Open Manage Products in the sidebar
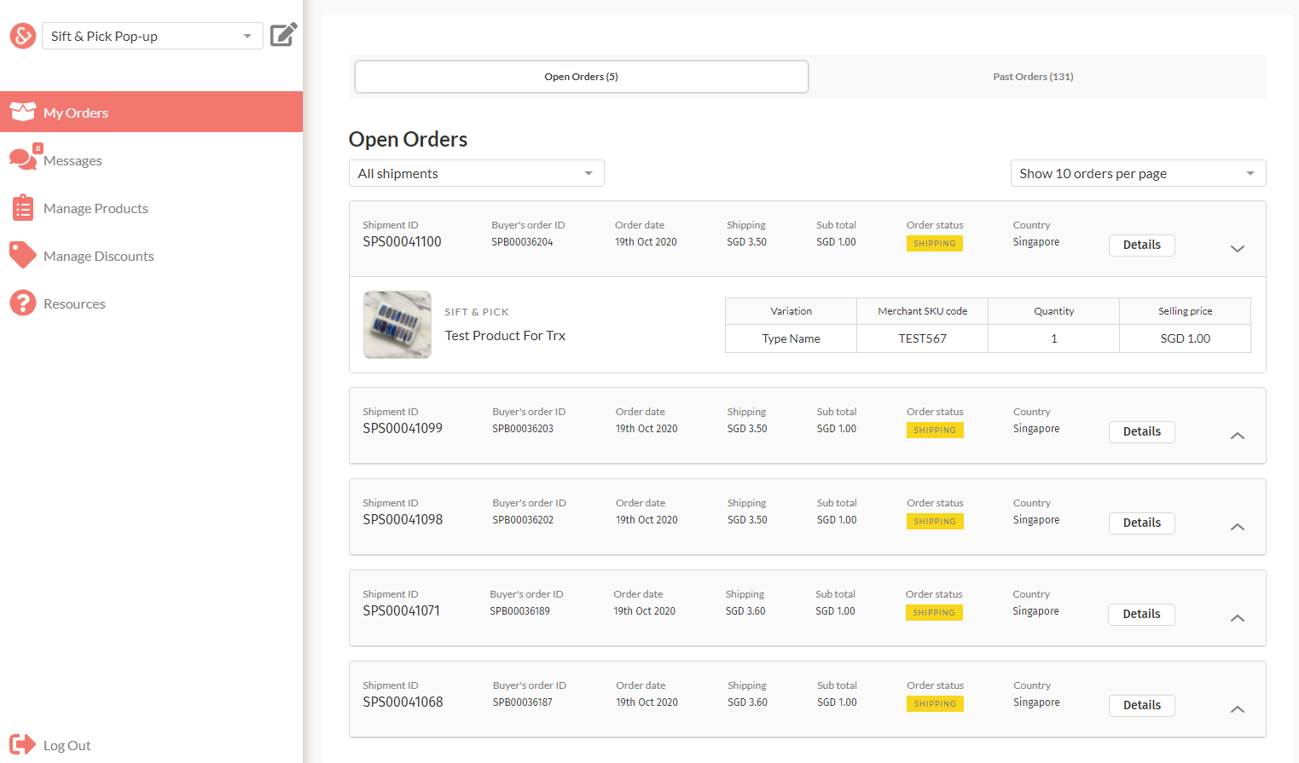Image resolution: width=1299 pixels, height=763 pixels. [151, 208]
